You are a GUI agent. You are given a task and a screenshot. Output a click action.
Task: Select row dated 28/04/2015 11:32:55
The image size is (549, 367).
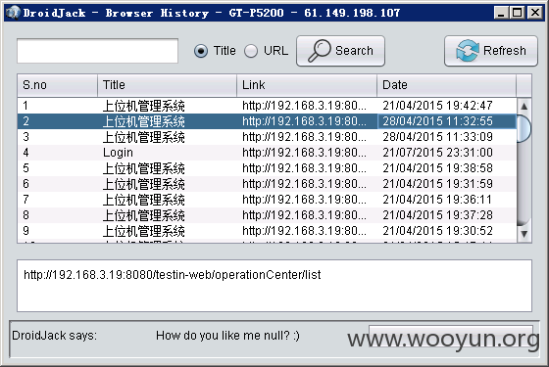tap(267, 121)
